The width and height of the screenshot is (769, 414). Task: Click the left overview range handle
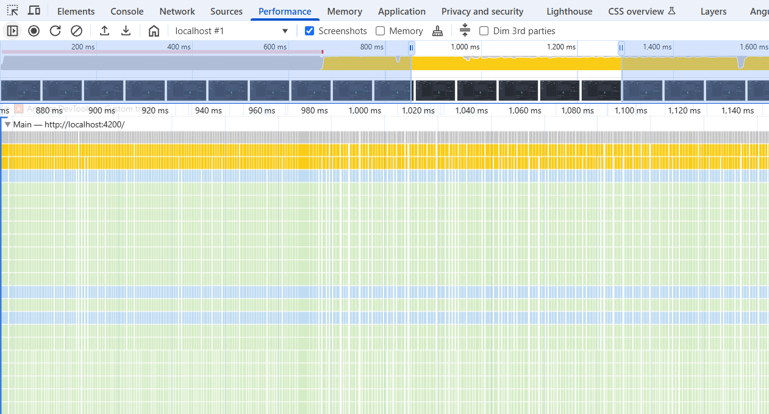412,48
